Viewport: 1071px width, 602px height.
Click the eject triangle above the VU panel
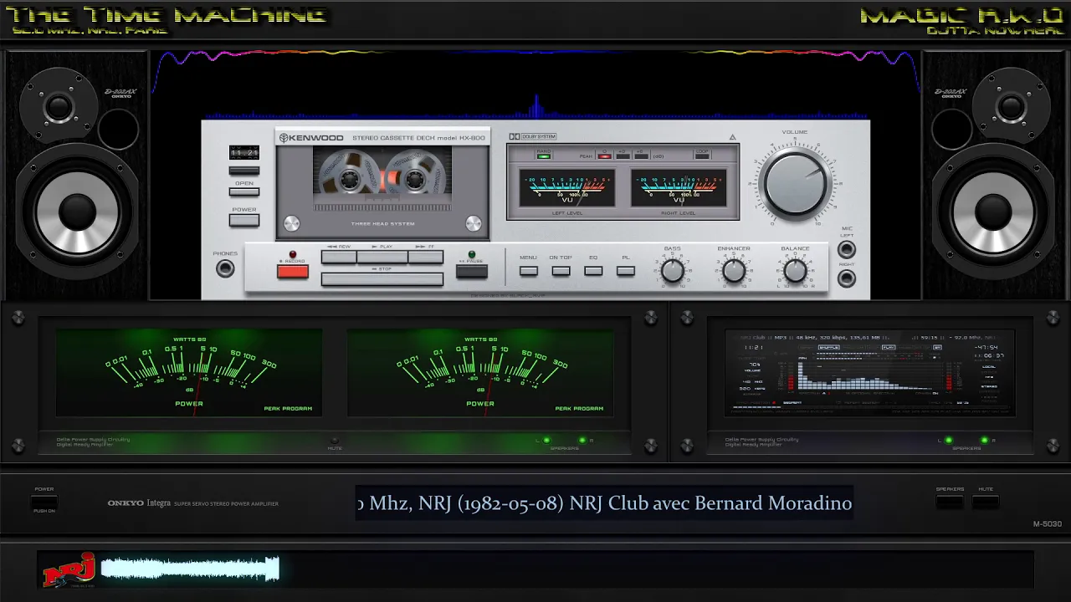733,137
